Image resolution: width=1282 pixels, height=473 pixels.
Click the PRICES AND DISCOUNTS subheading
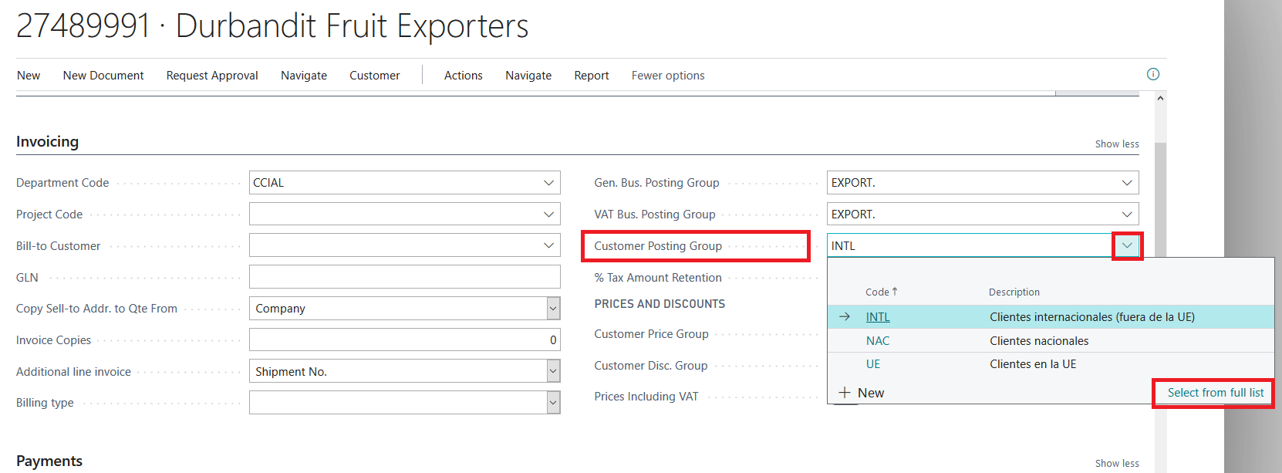coord(660,304)
